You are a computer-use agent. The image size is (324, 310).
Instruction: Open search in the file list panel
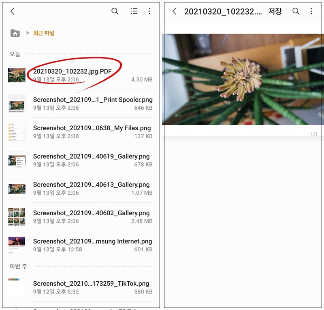[x=115, y=11]
